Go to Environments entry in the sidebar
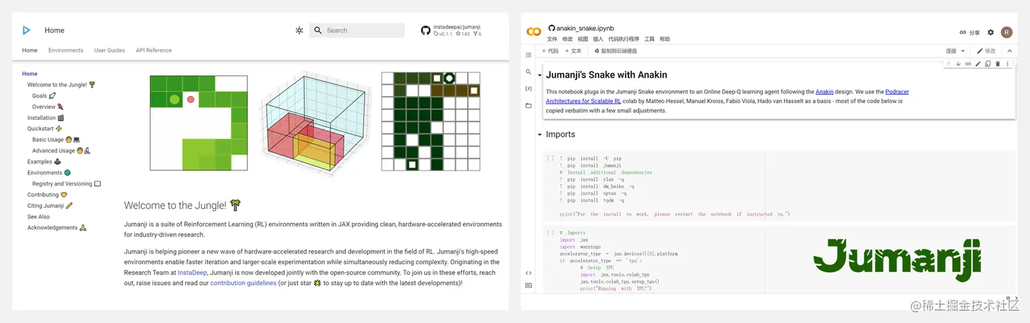This screenshot has width=1030, height=323. pyautogui.click(x=49, y=173)
